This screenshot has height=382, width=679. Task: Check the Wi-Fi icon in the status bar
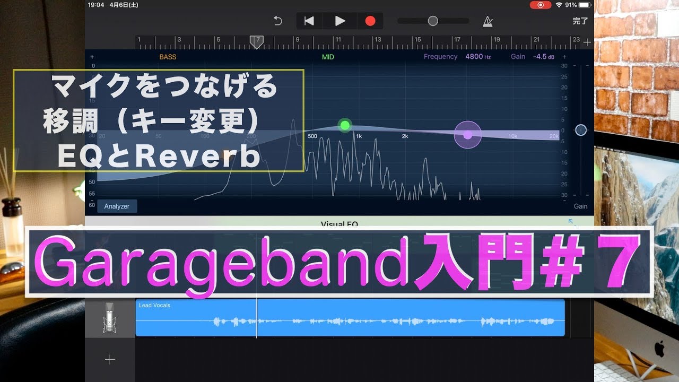pos(559,5)
